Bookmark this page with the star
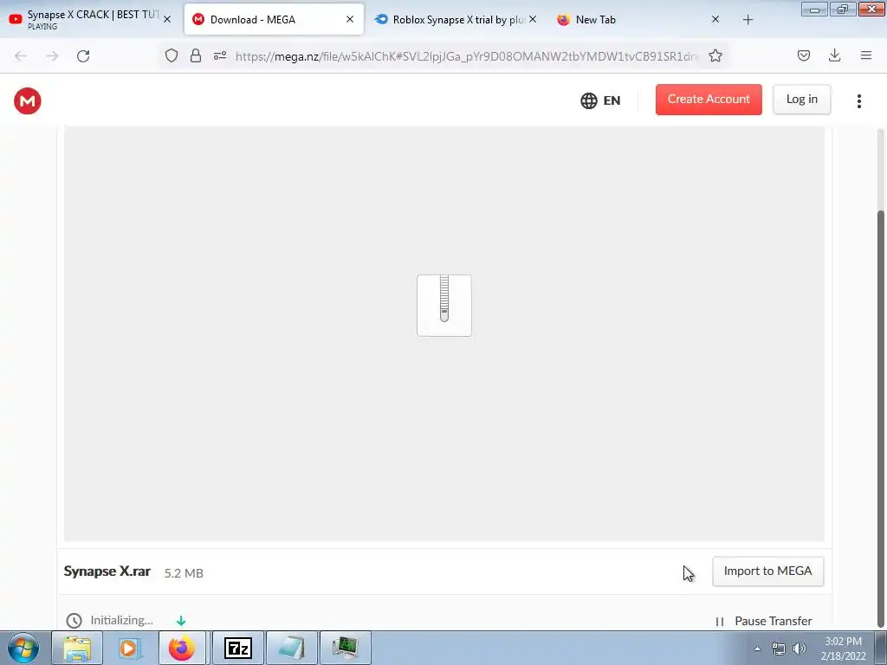The width and height of the screenshot is (887, 665). [715, 55]
